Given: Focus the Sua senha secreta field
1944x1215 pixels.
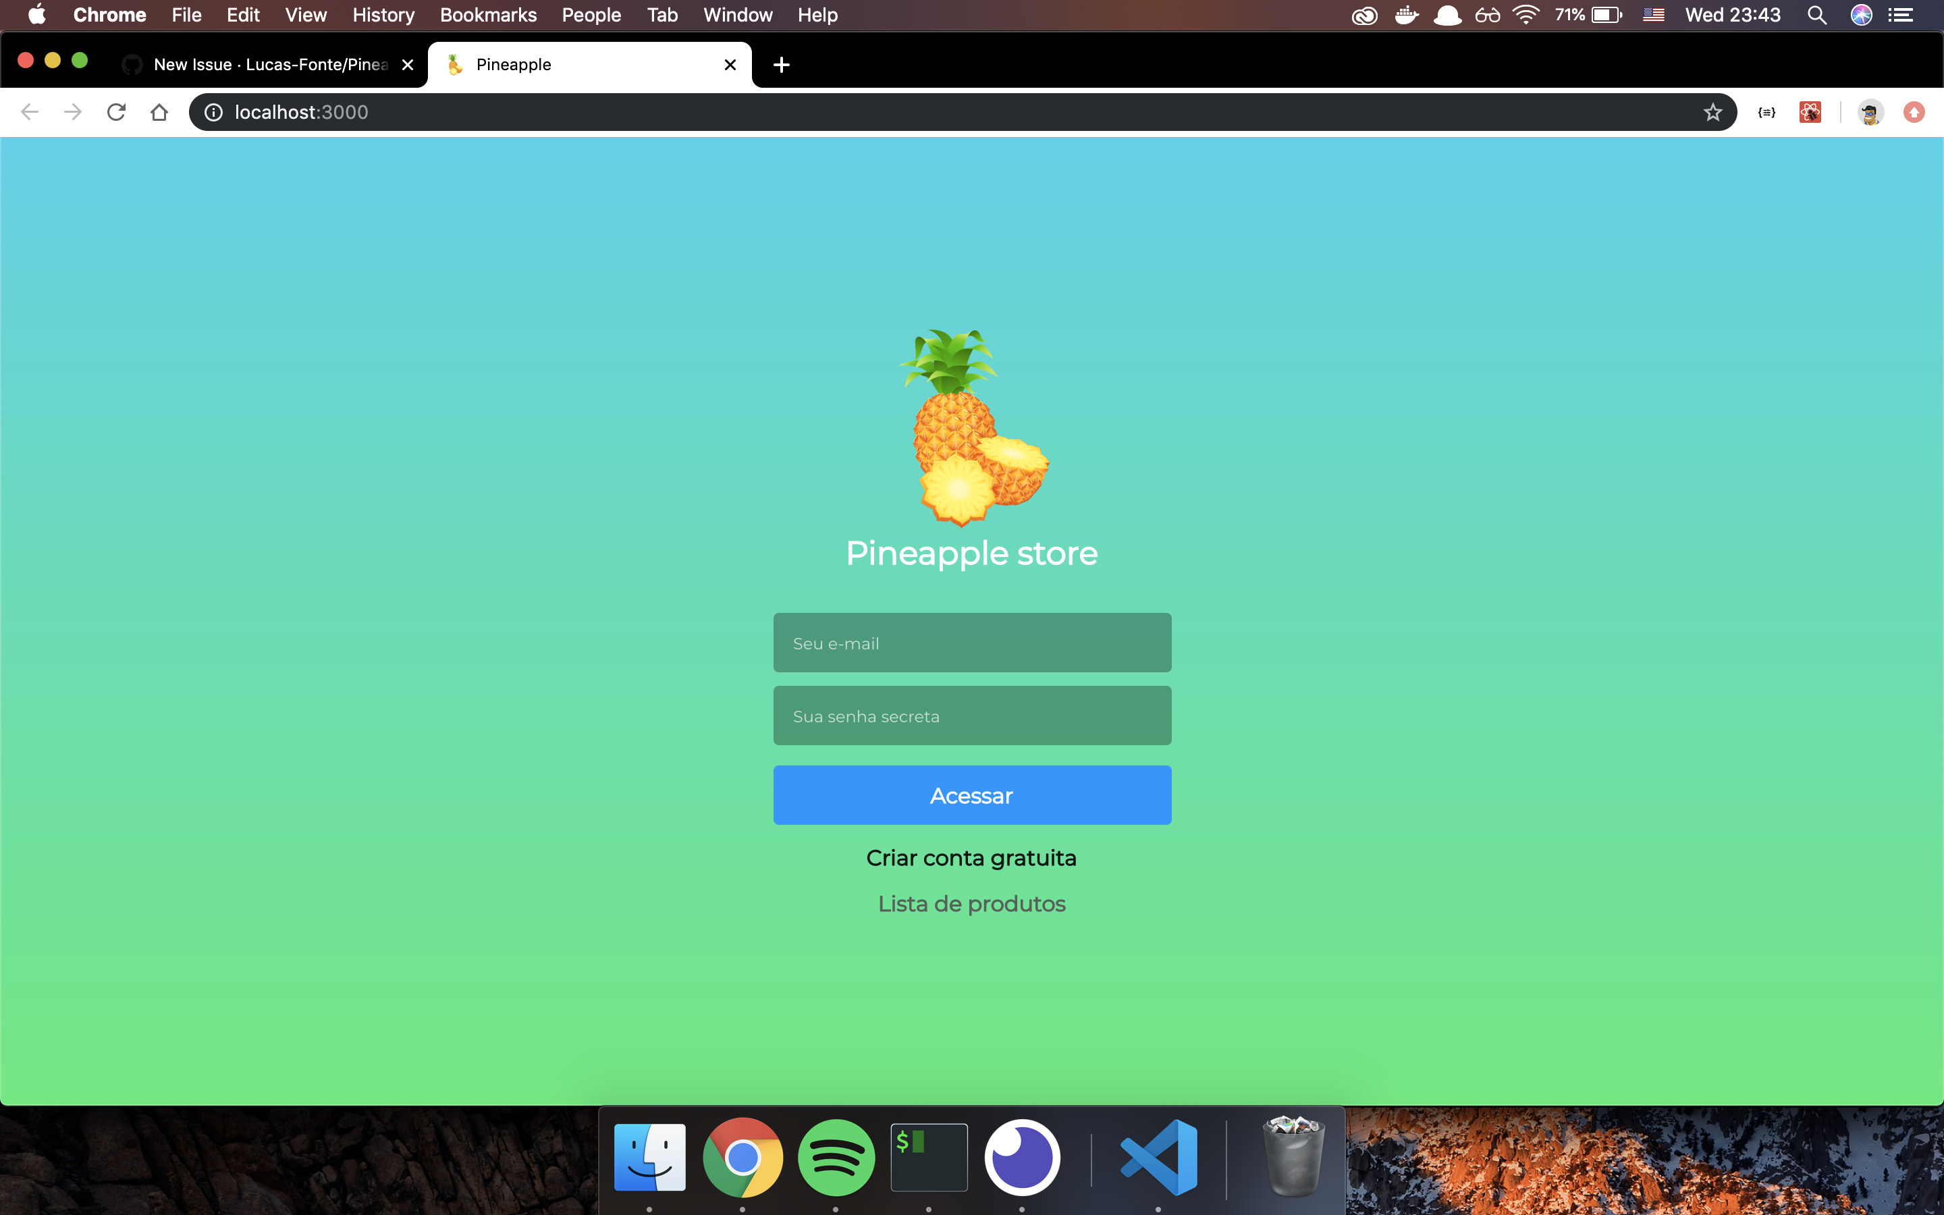Looking at the screenshot, I should pyautogui.click(x=972, y=715).
